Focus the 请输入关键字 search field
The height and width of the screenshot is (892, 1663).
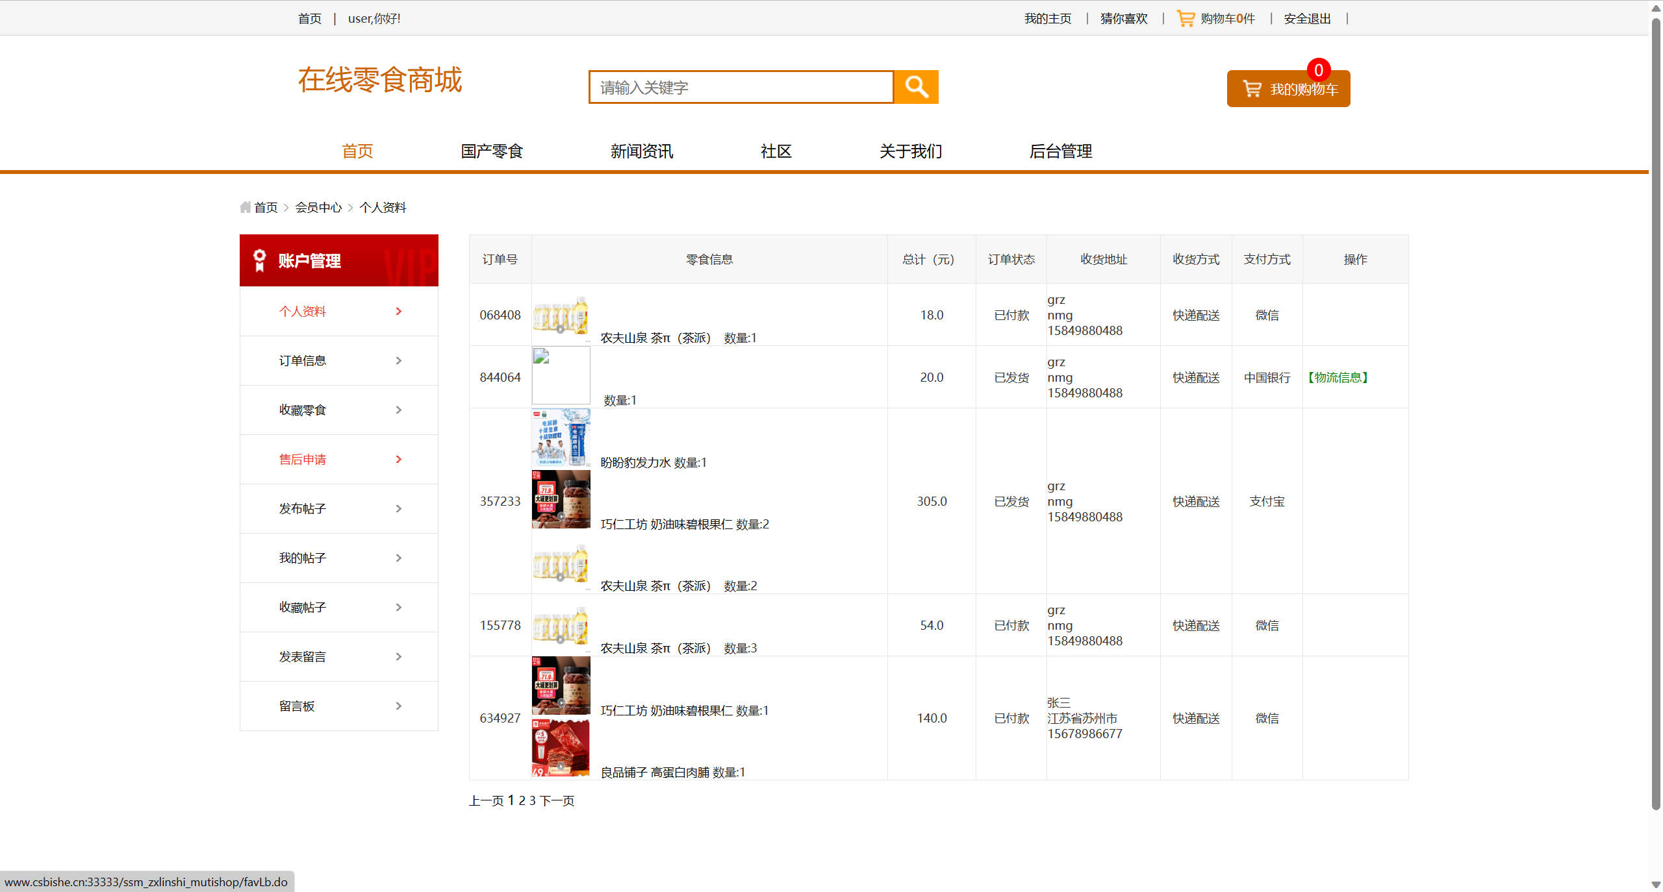click(x=741, y=87)
